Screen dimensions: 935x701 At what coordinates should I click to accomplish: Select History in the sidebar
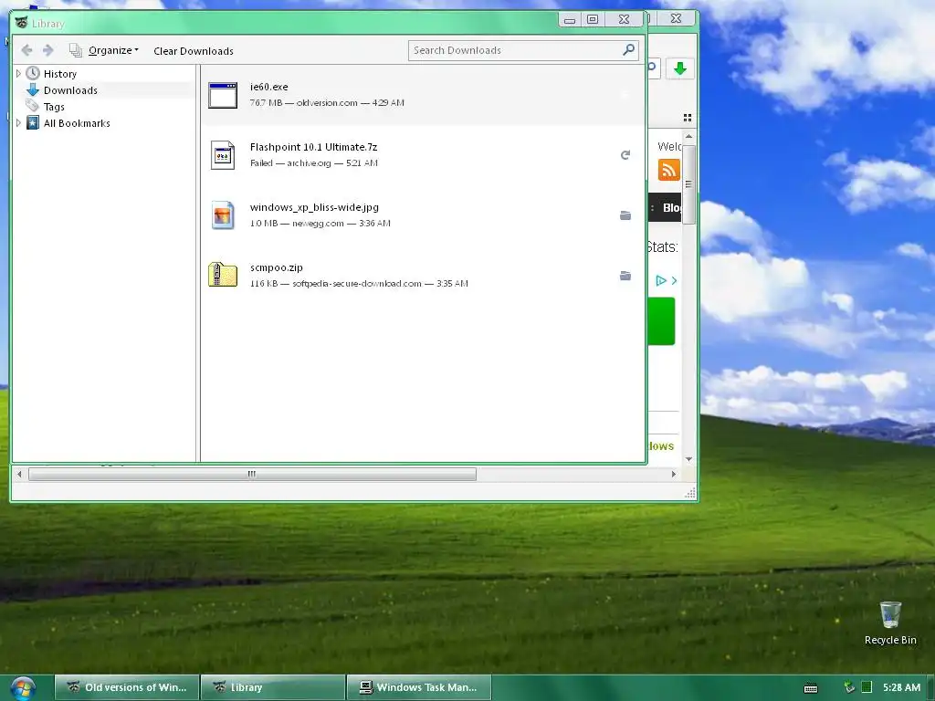60,74
